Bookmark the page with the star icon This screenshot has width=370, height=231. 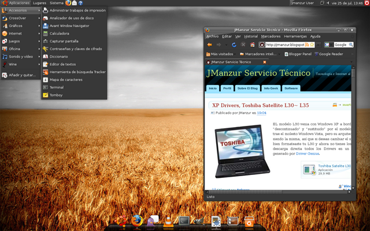pyautogui.click(x=312, y=45)
